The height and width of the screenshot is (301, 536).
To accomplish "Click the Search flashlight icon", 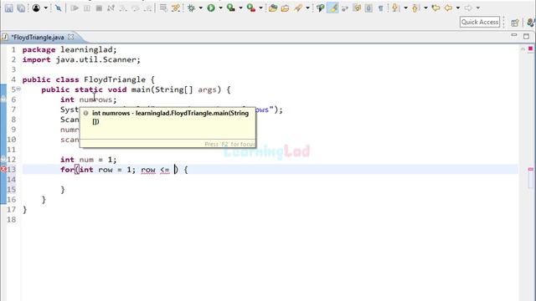I will tap(298, 8).
